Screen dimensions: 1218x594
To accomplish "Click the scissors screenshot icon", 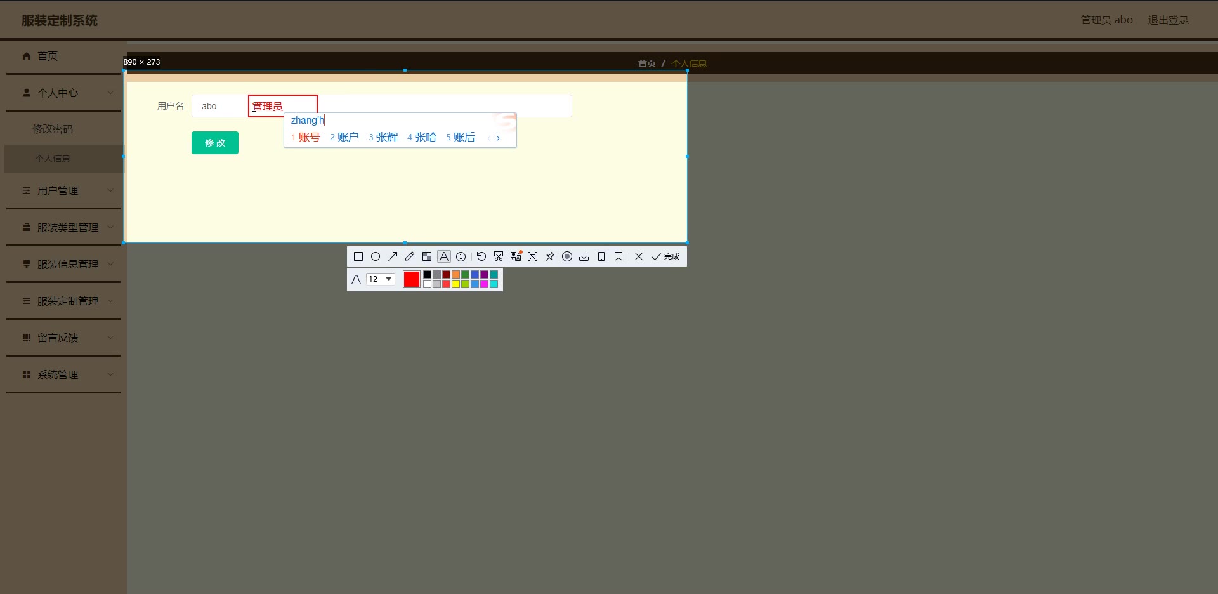I will tap(499, 256).
